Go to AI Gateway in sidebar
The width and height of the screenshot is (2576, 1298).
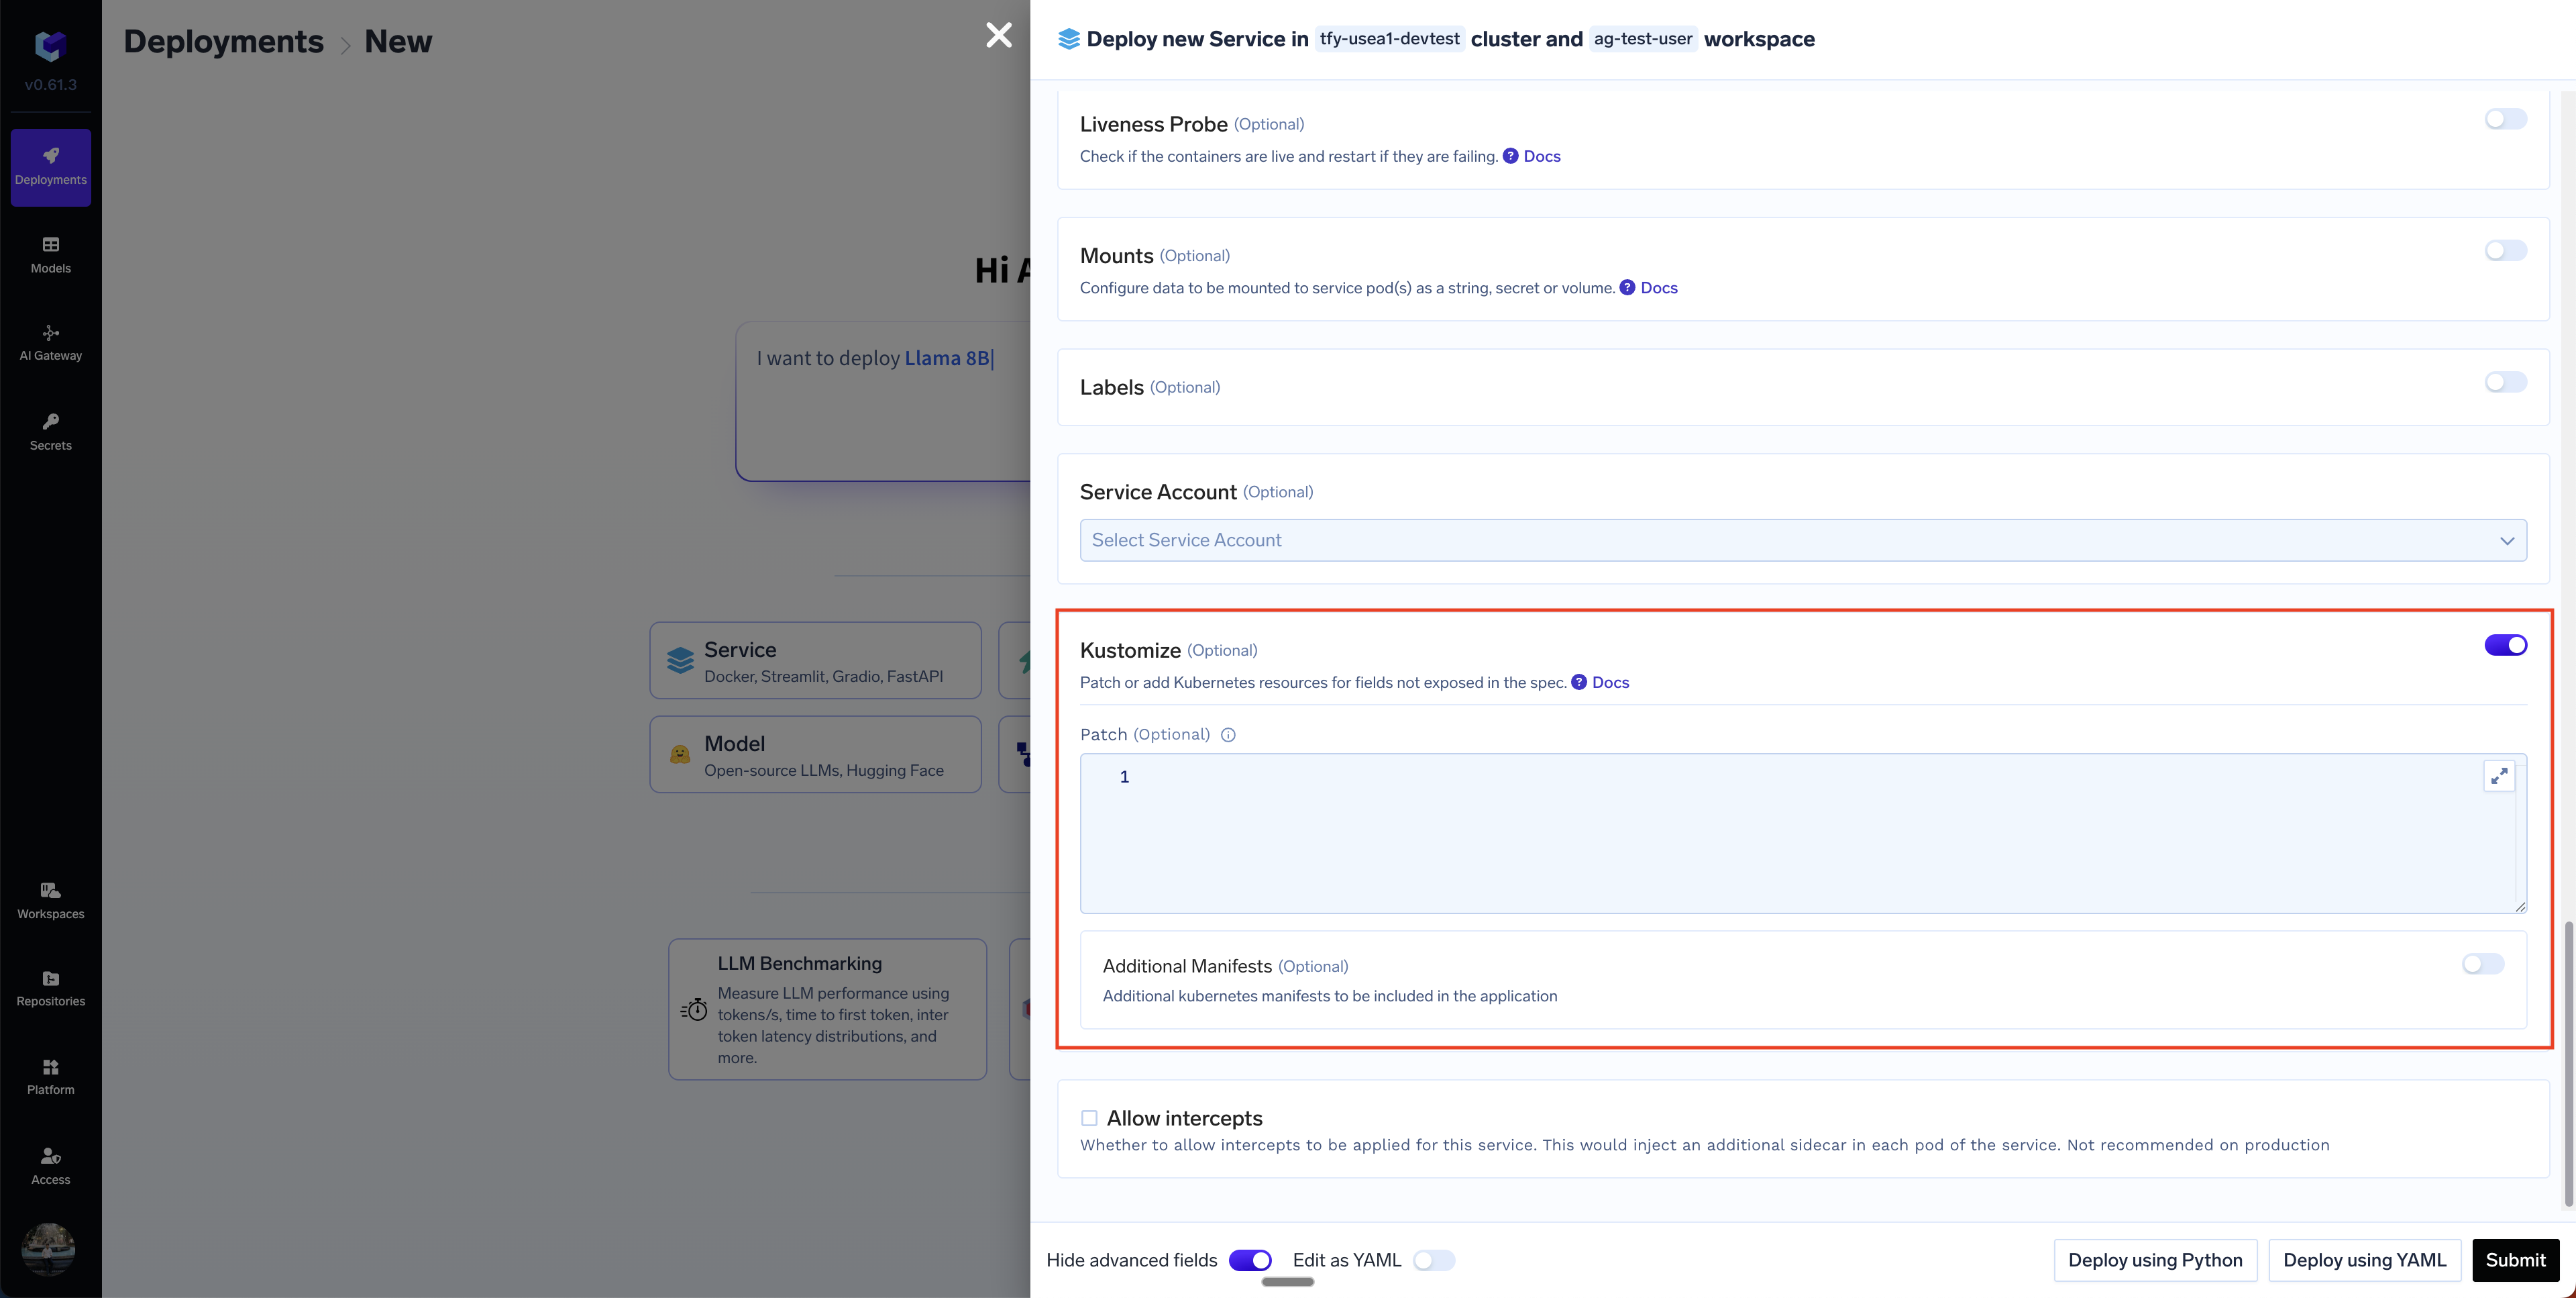(x=50, y=343)
